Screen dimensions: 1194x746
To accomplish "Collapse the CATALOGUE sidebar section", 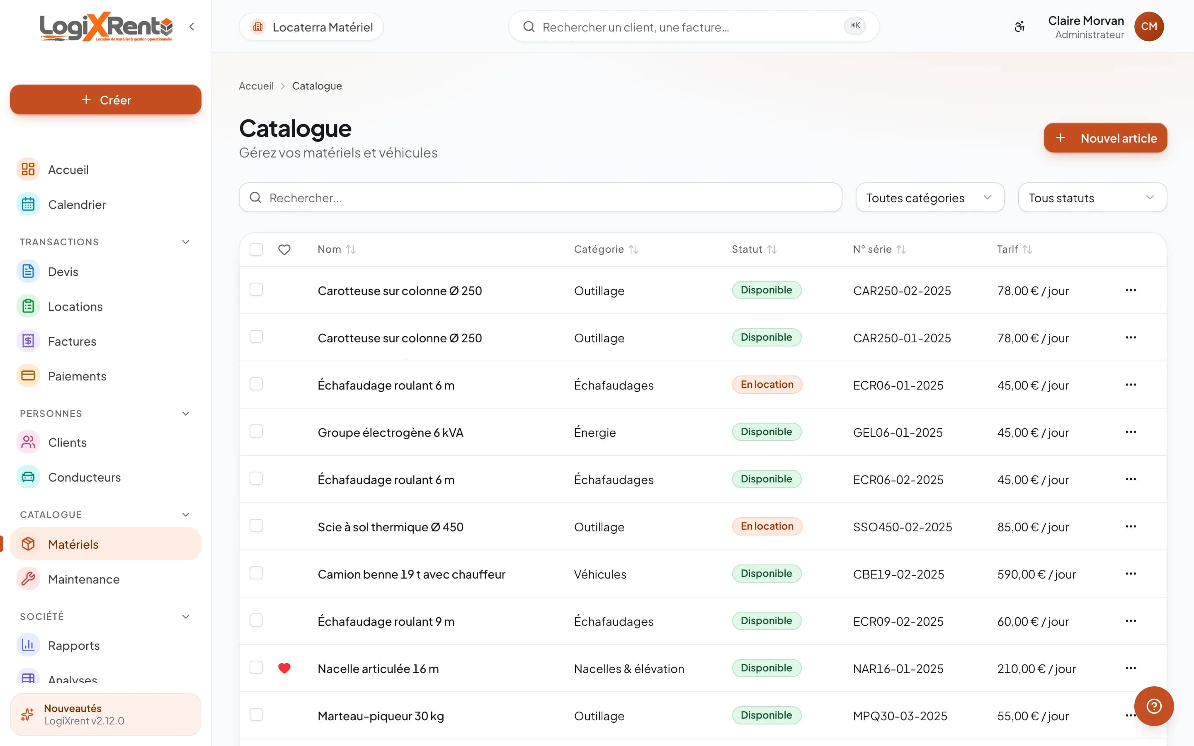I will click(x=186, y=515).
